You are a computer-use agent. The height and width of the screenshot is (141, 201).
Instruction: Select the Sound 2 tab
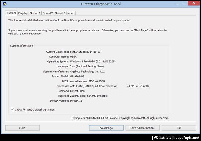[48, 13]
